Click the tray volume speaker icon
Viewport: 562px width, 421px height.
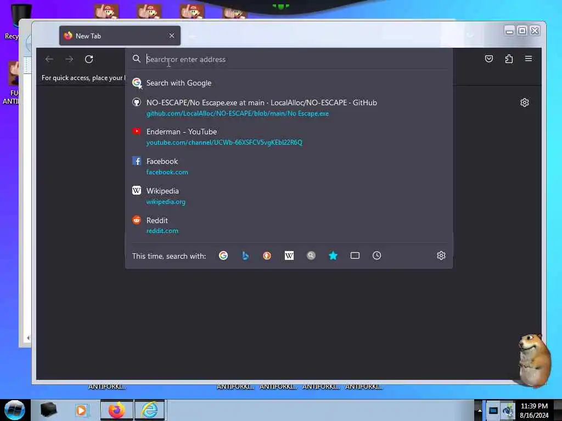pyautogui.click(x=508, y=410)
